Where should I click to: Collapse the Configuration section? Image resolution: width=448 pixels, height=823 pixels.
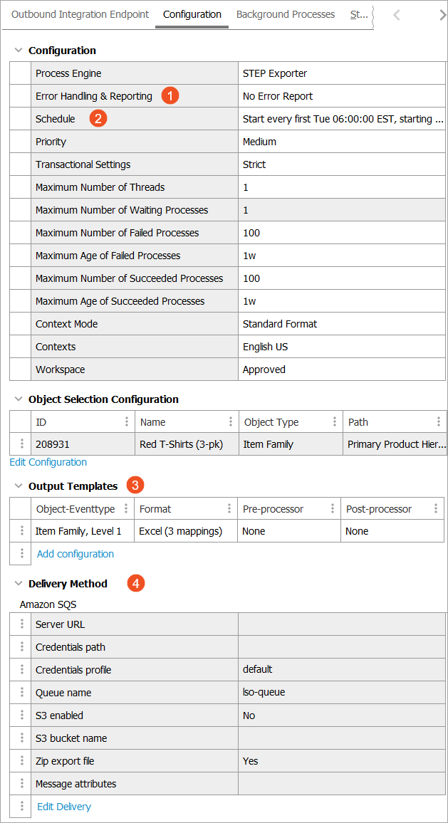click(x=18, y=51)
